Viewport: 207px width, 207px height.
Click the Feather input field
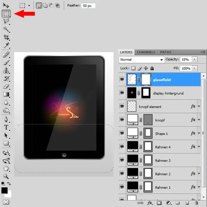88,6
